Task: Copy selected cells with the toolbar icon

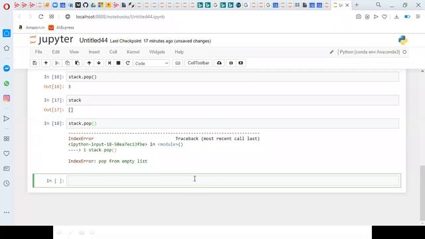Action: (67, 63)
